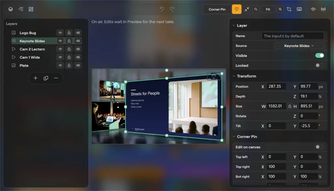Redo the last edit
Screen dimensions: 334x191
point(172,9)
